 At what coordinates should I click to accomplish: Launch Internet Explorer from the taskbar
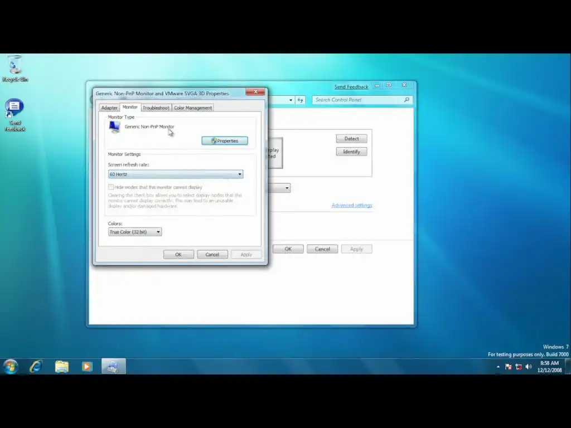[x=36, y=367]
